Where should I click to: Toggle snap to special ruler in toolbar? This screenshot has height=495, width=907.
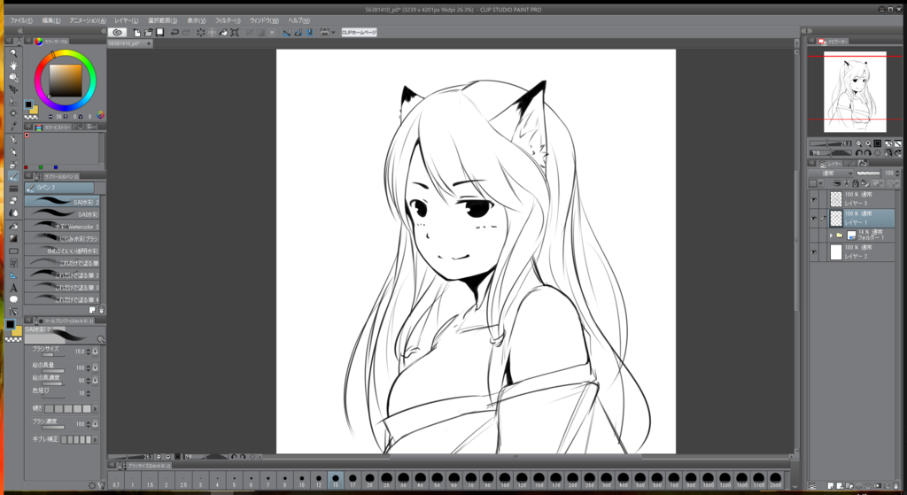pos(298,33)
